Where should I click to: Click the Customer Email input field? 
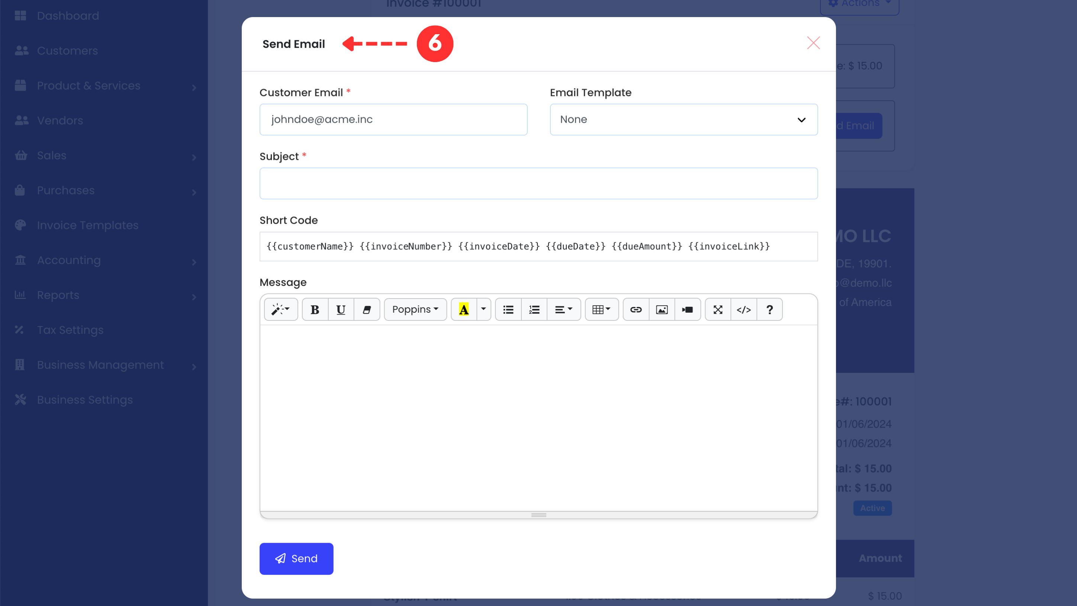coord(393,120)
